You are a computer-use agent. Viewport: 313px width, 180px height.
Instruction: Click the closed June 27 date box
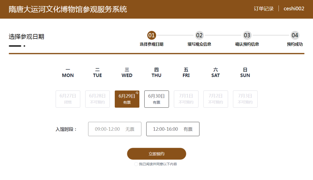click(x=68, y=99)
